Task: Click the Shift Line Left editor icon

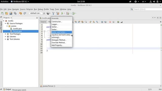Action: [102, 22]
